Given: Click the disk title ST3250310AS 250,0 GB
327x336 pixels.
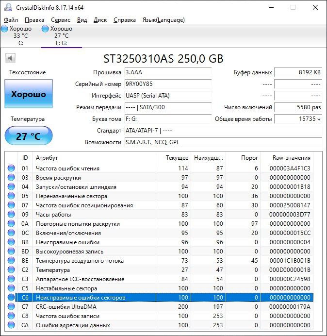Looking at the screenshot, I should 163,58.
